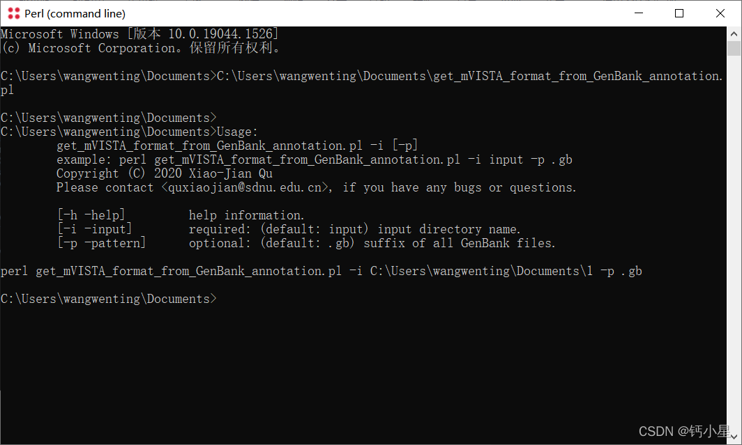
Task: Maximize the Perl command line window
Action: 679,13
